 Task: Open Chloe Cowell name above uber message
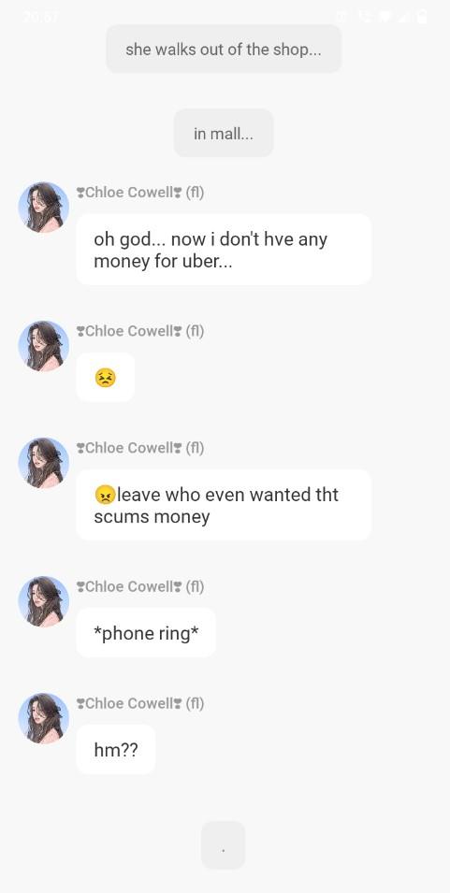(x=140, y=193)
